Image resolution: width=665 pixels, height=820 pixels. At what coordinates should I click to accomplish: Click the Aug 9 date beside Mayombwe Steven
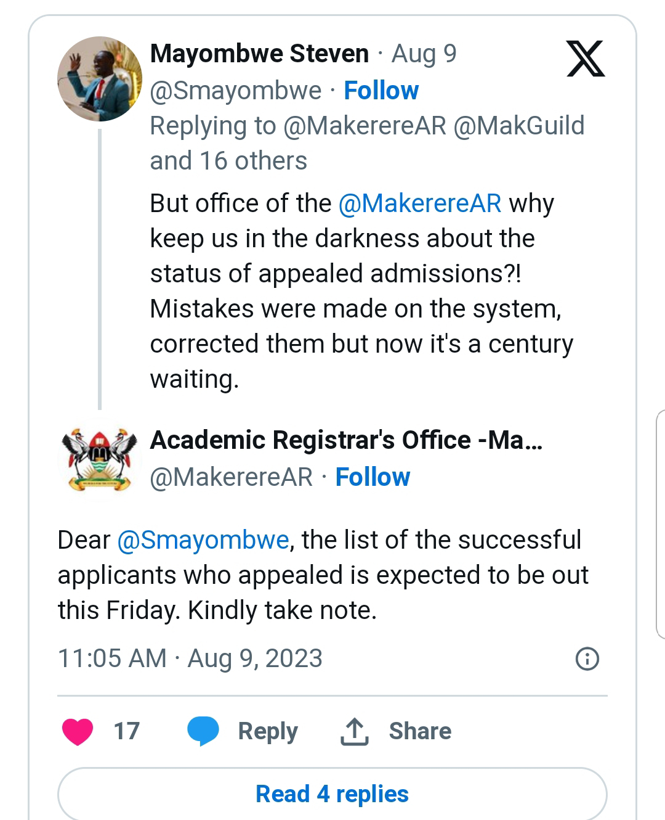pyautogui.click(x=424, y=54)
